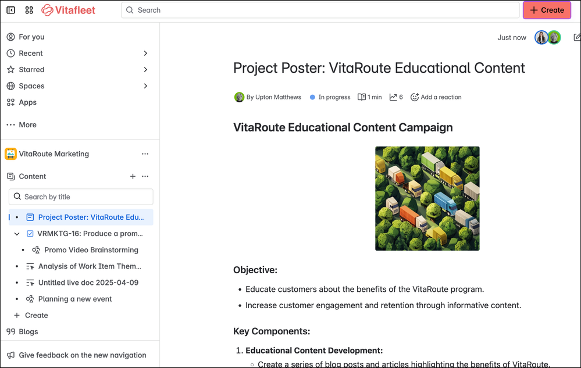Screen dimensions: 581x368
Task: Open Untitled live doc 2025-04-09
Action: tap(88, 283)
